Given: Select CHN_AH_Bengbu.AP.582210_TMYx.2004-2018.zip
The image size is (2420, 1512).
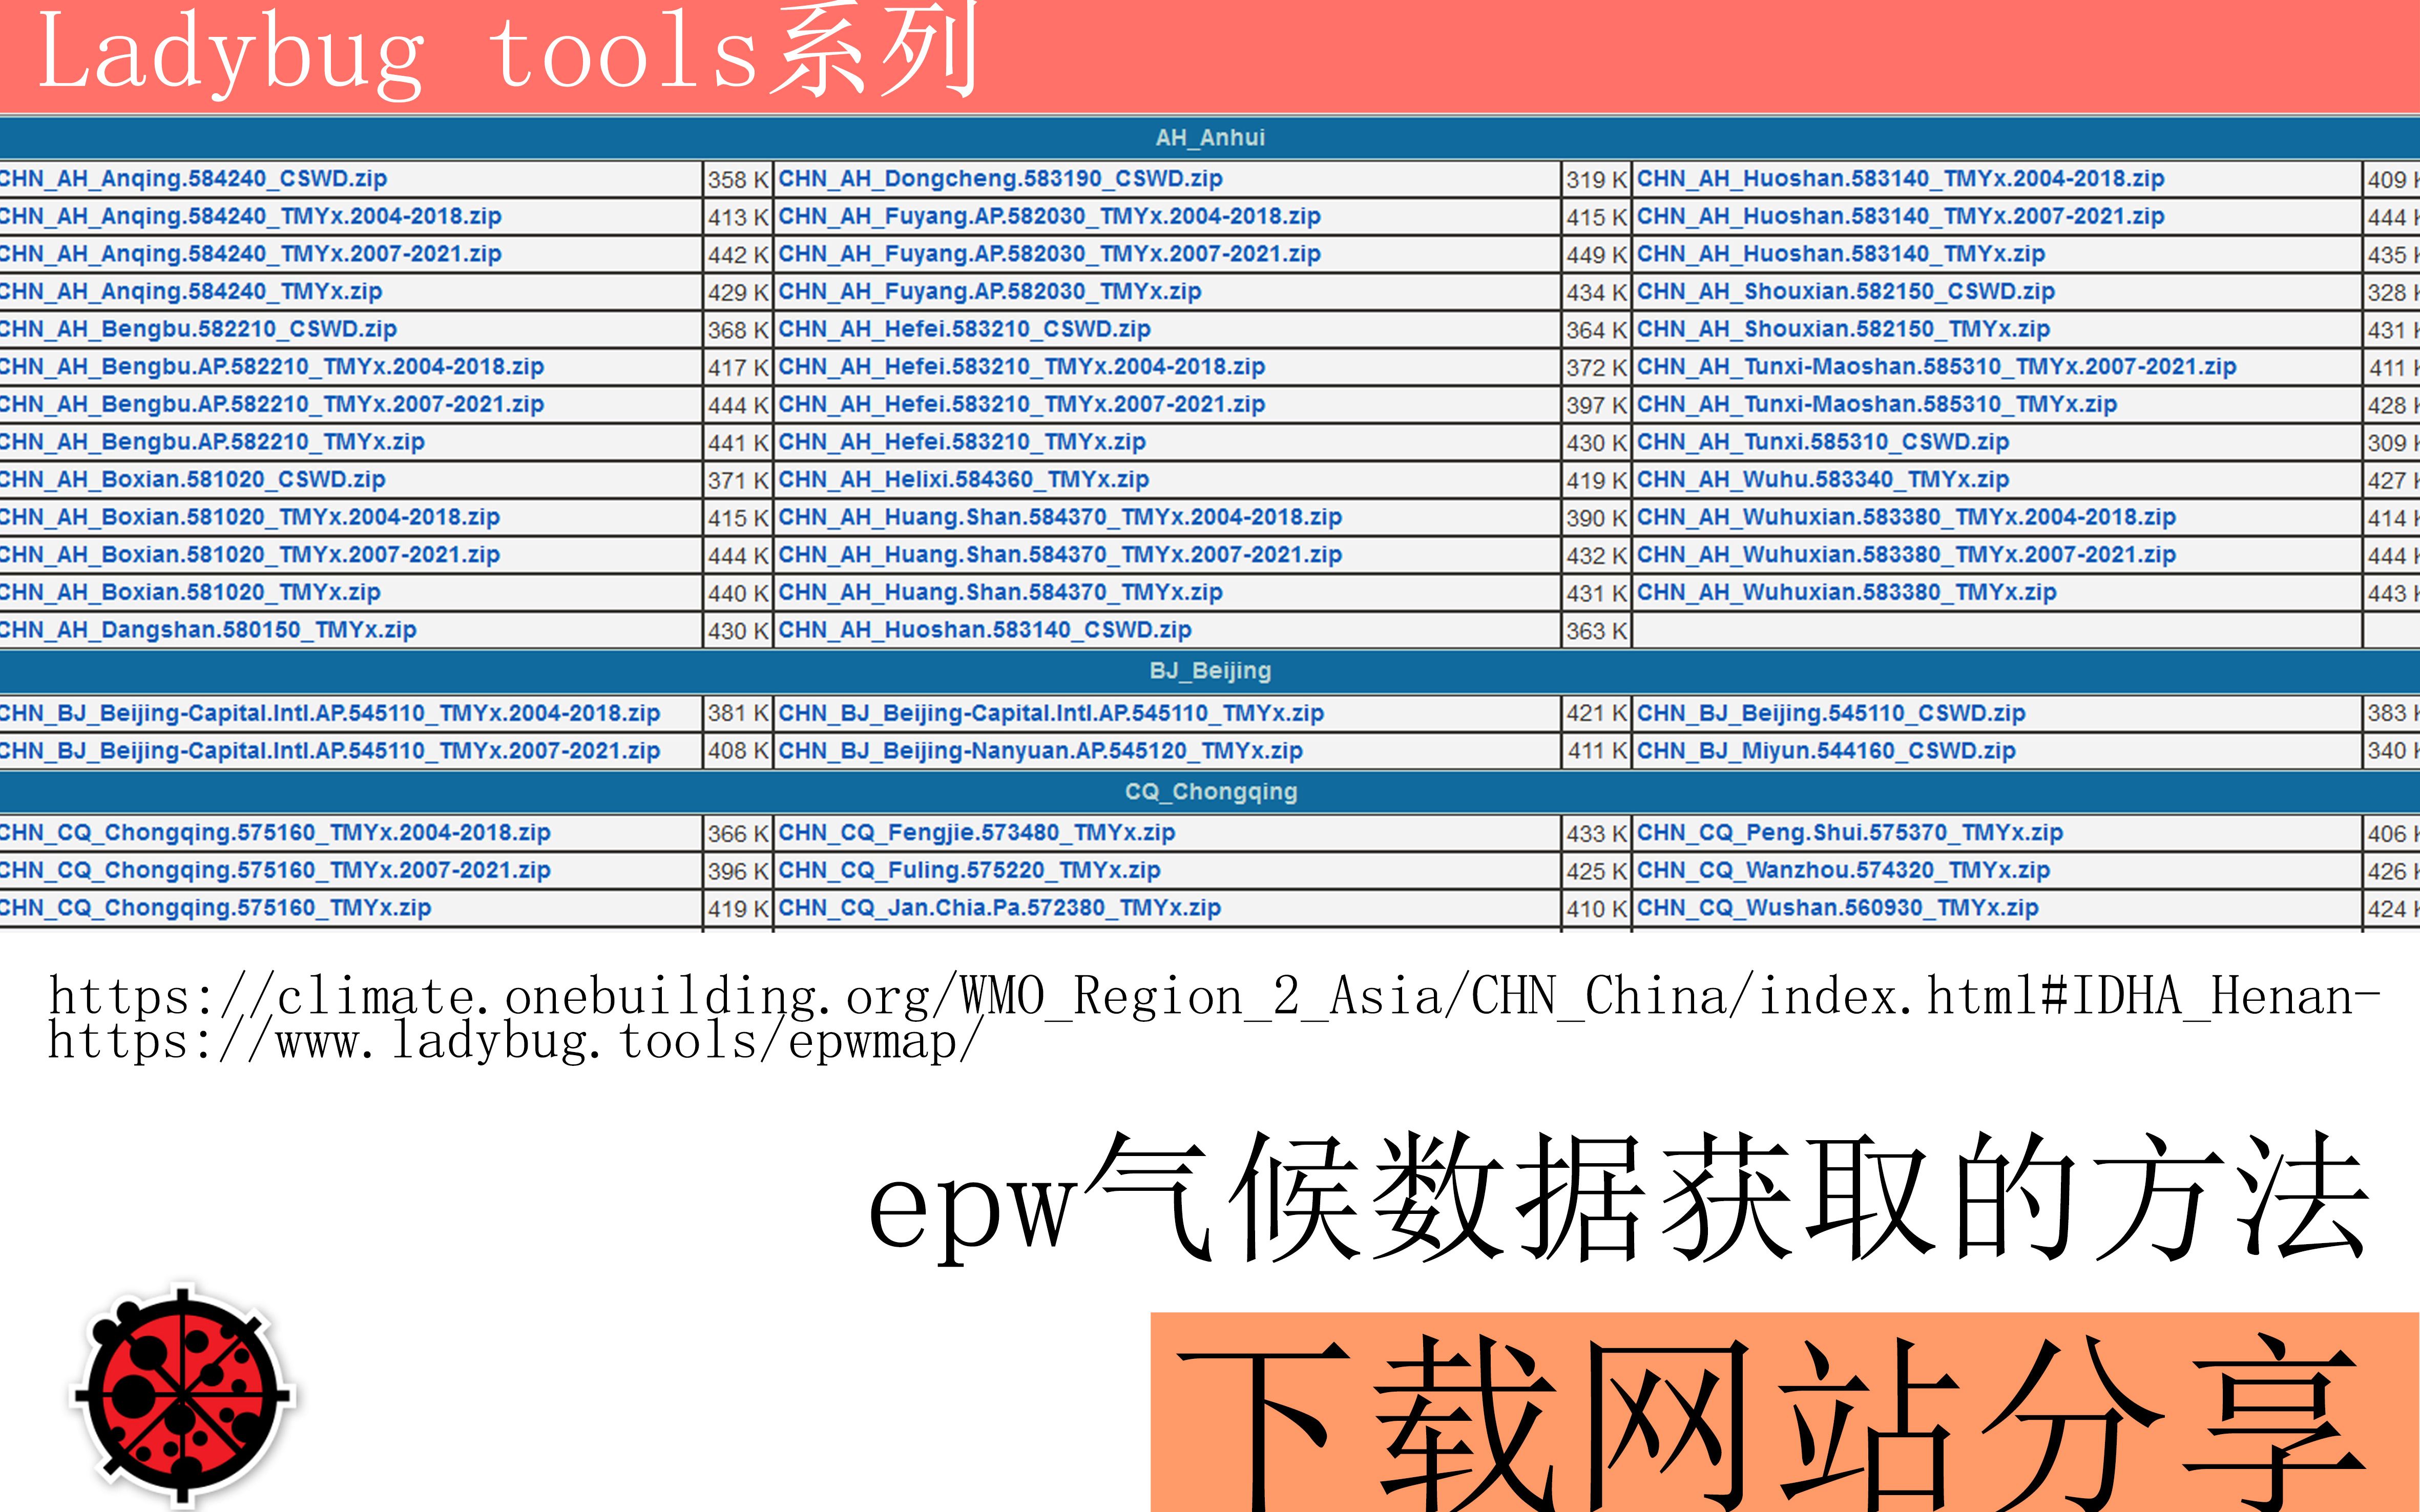Looking at the screenshot, I should 272,367.
